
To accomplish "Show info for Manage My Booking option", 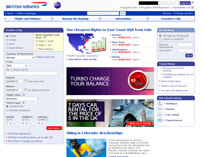I will pyautogui.click(x=187, y=35).
